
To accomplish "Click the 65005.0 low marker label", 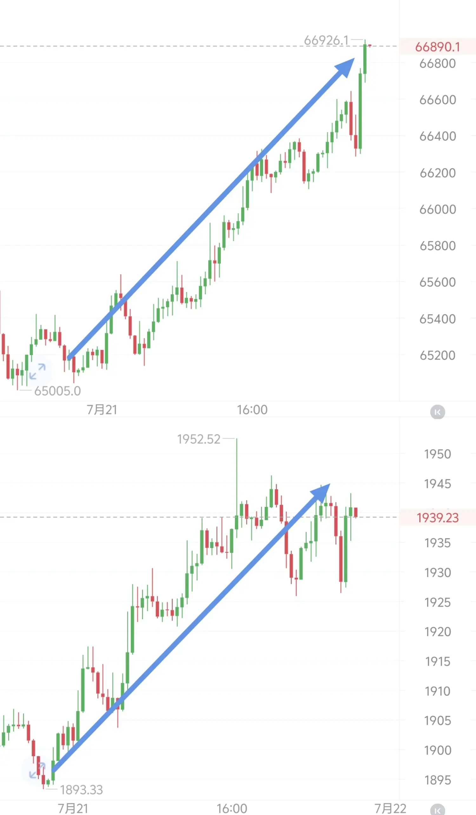I will click(58, 391).
